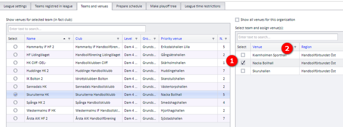Screen dimensions: 343x127
Task: Click the Select column header in venues table
Action: 242,47
